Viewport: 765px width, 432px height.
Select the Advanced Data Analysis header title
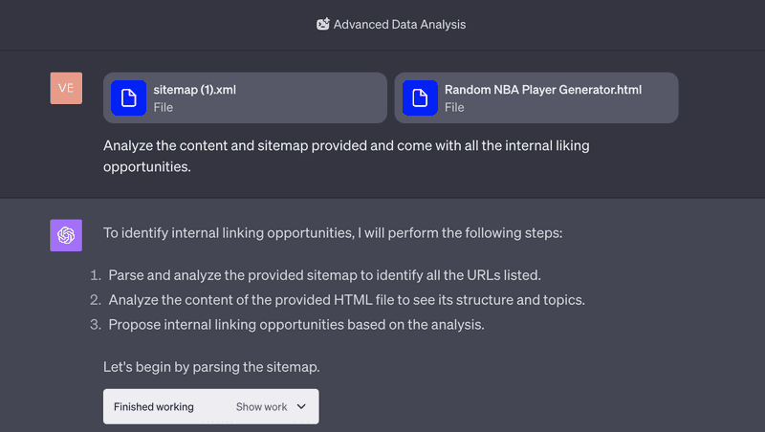coord(399,25)
